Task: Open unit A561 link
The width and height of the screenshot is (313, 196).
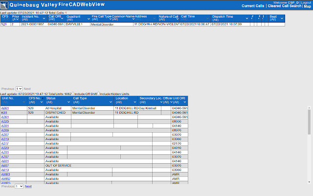Action: (x=5, y=117)
